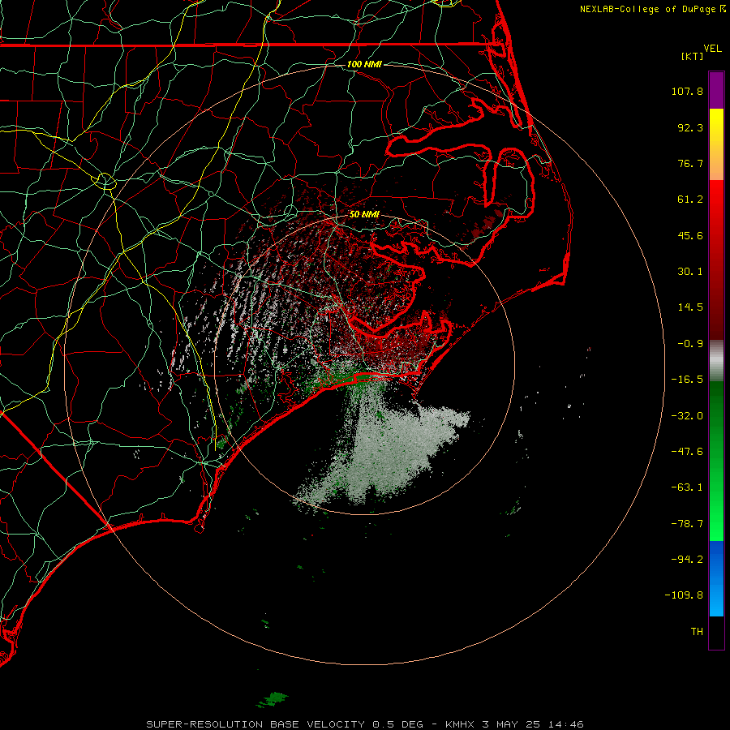
Task: Click the Super-Resolution Base Velocity caption
Action: point(364,724)
